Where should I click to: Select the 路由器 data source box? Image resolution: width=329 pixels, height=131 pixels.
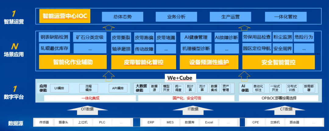point(295,123)
